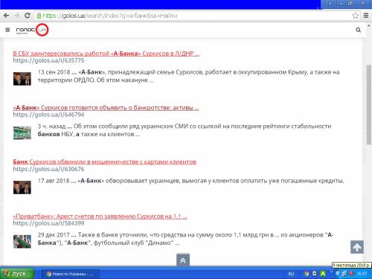Open the «Приватбанк» account arrest article link
The height and width of the screenshot is (279, 372).
(x=100, y=216)
